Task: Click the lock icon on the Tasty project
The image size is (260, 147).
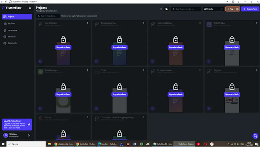Action: pos(63,134)
